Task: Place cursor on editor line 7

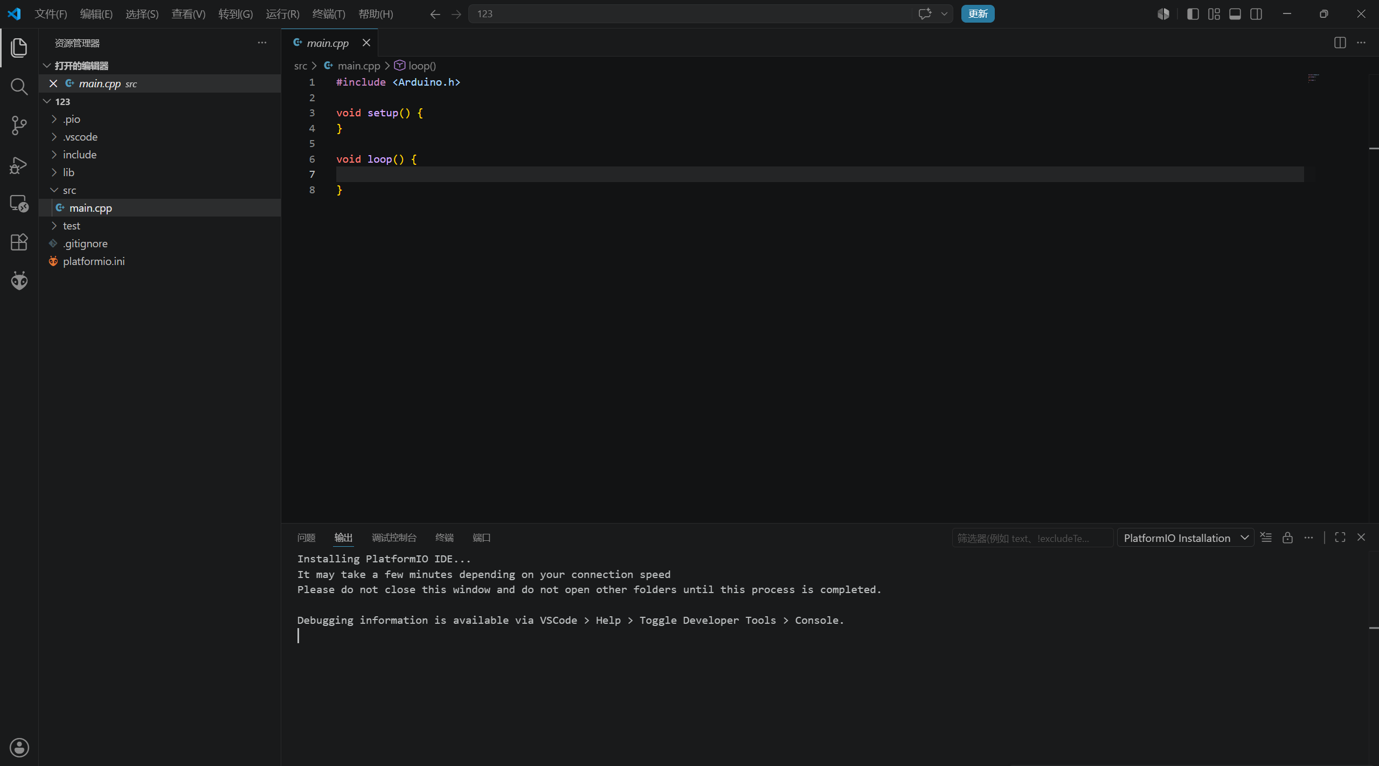Action: point(820,175)
